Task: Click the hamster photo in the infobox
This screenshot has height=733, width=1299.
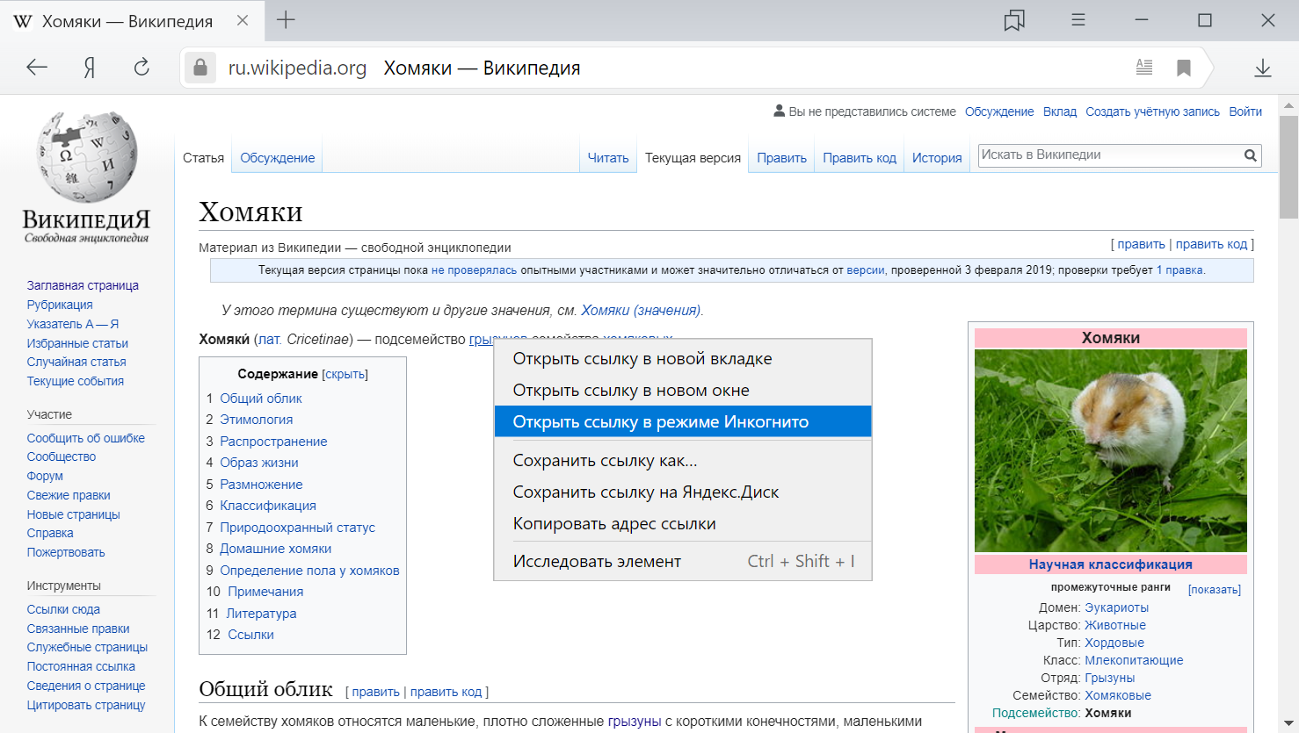Action: [x=1111, y=450]
